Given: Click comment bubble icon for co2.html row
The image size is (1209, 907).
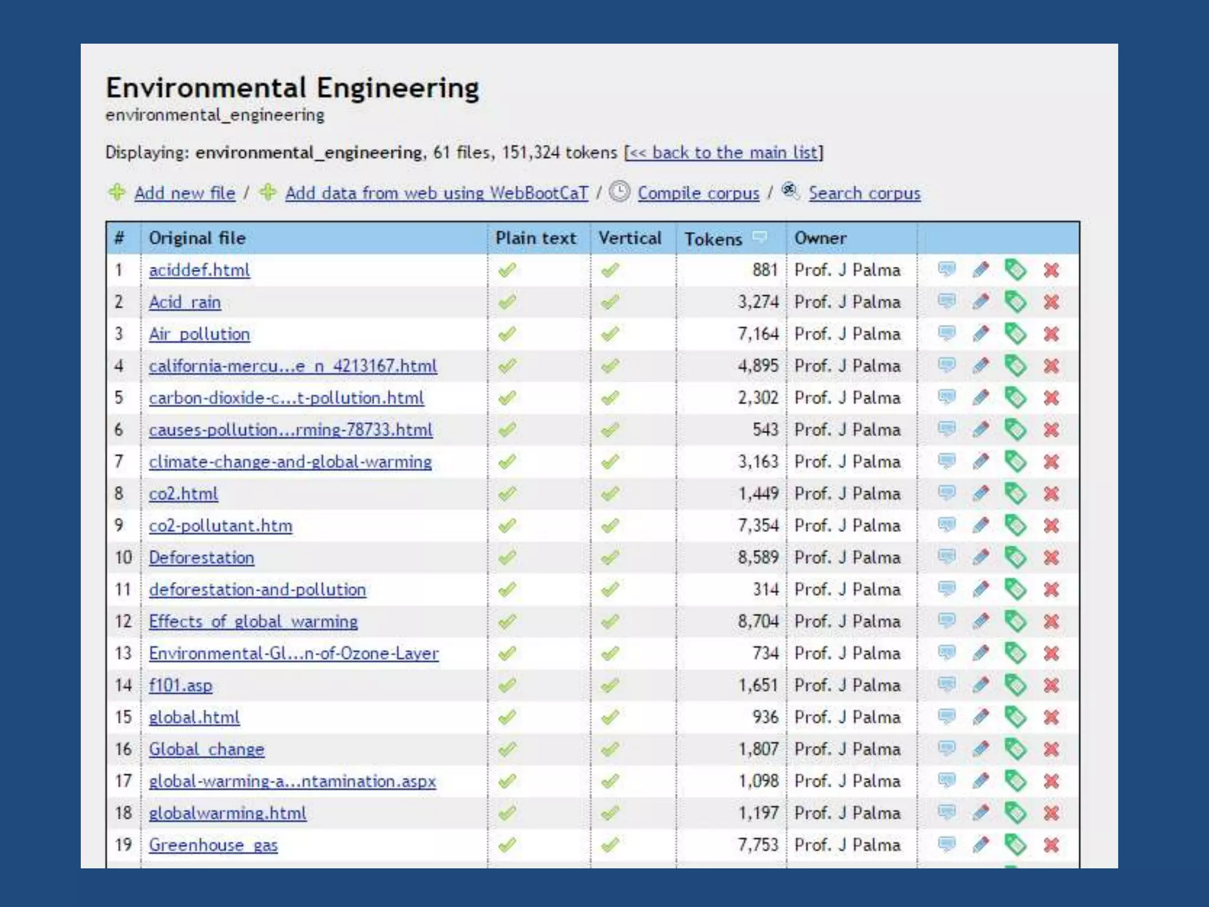Looking at the screenshot, I should (x=946, y=492).
